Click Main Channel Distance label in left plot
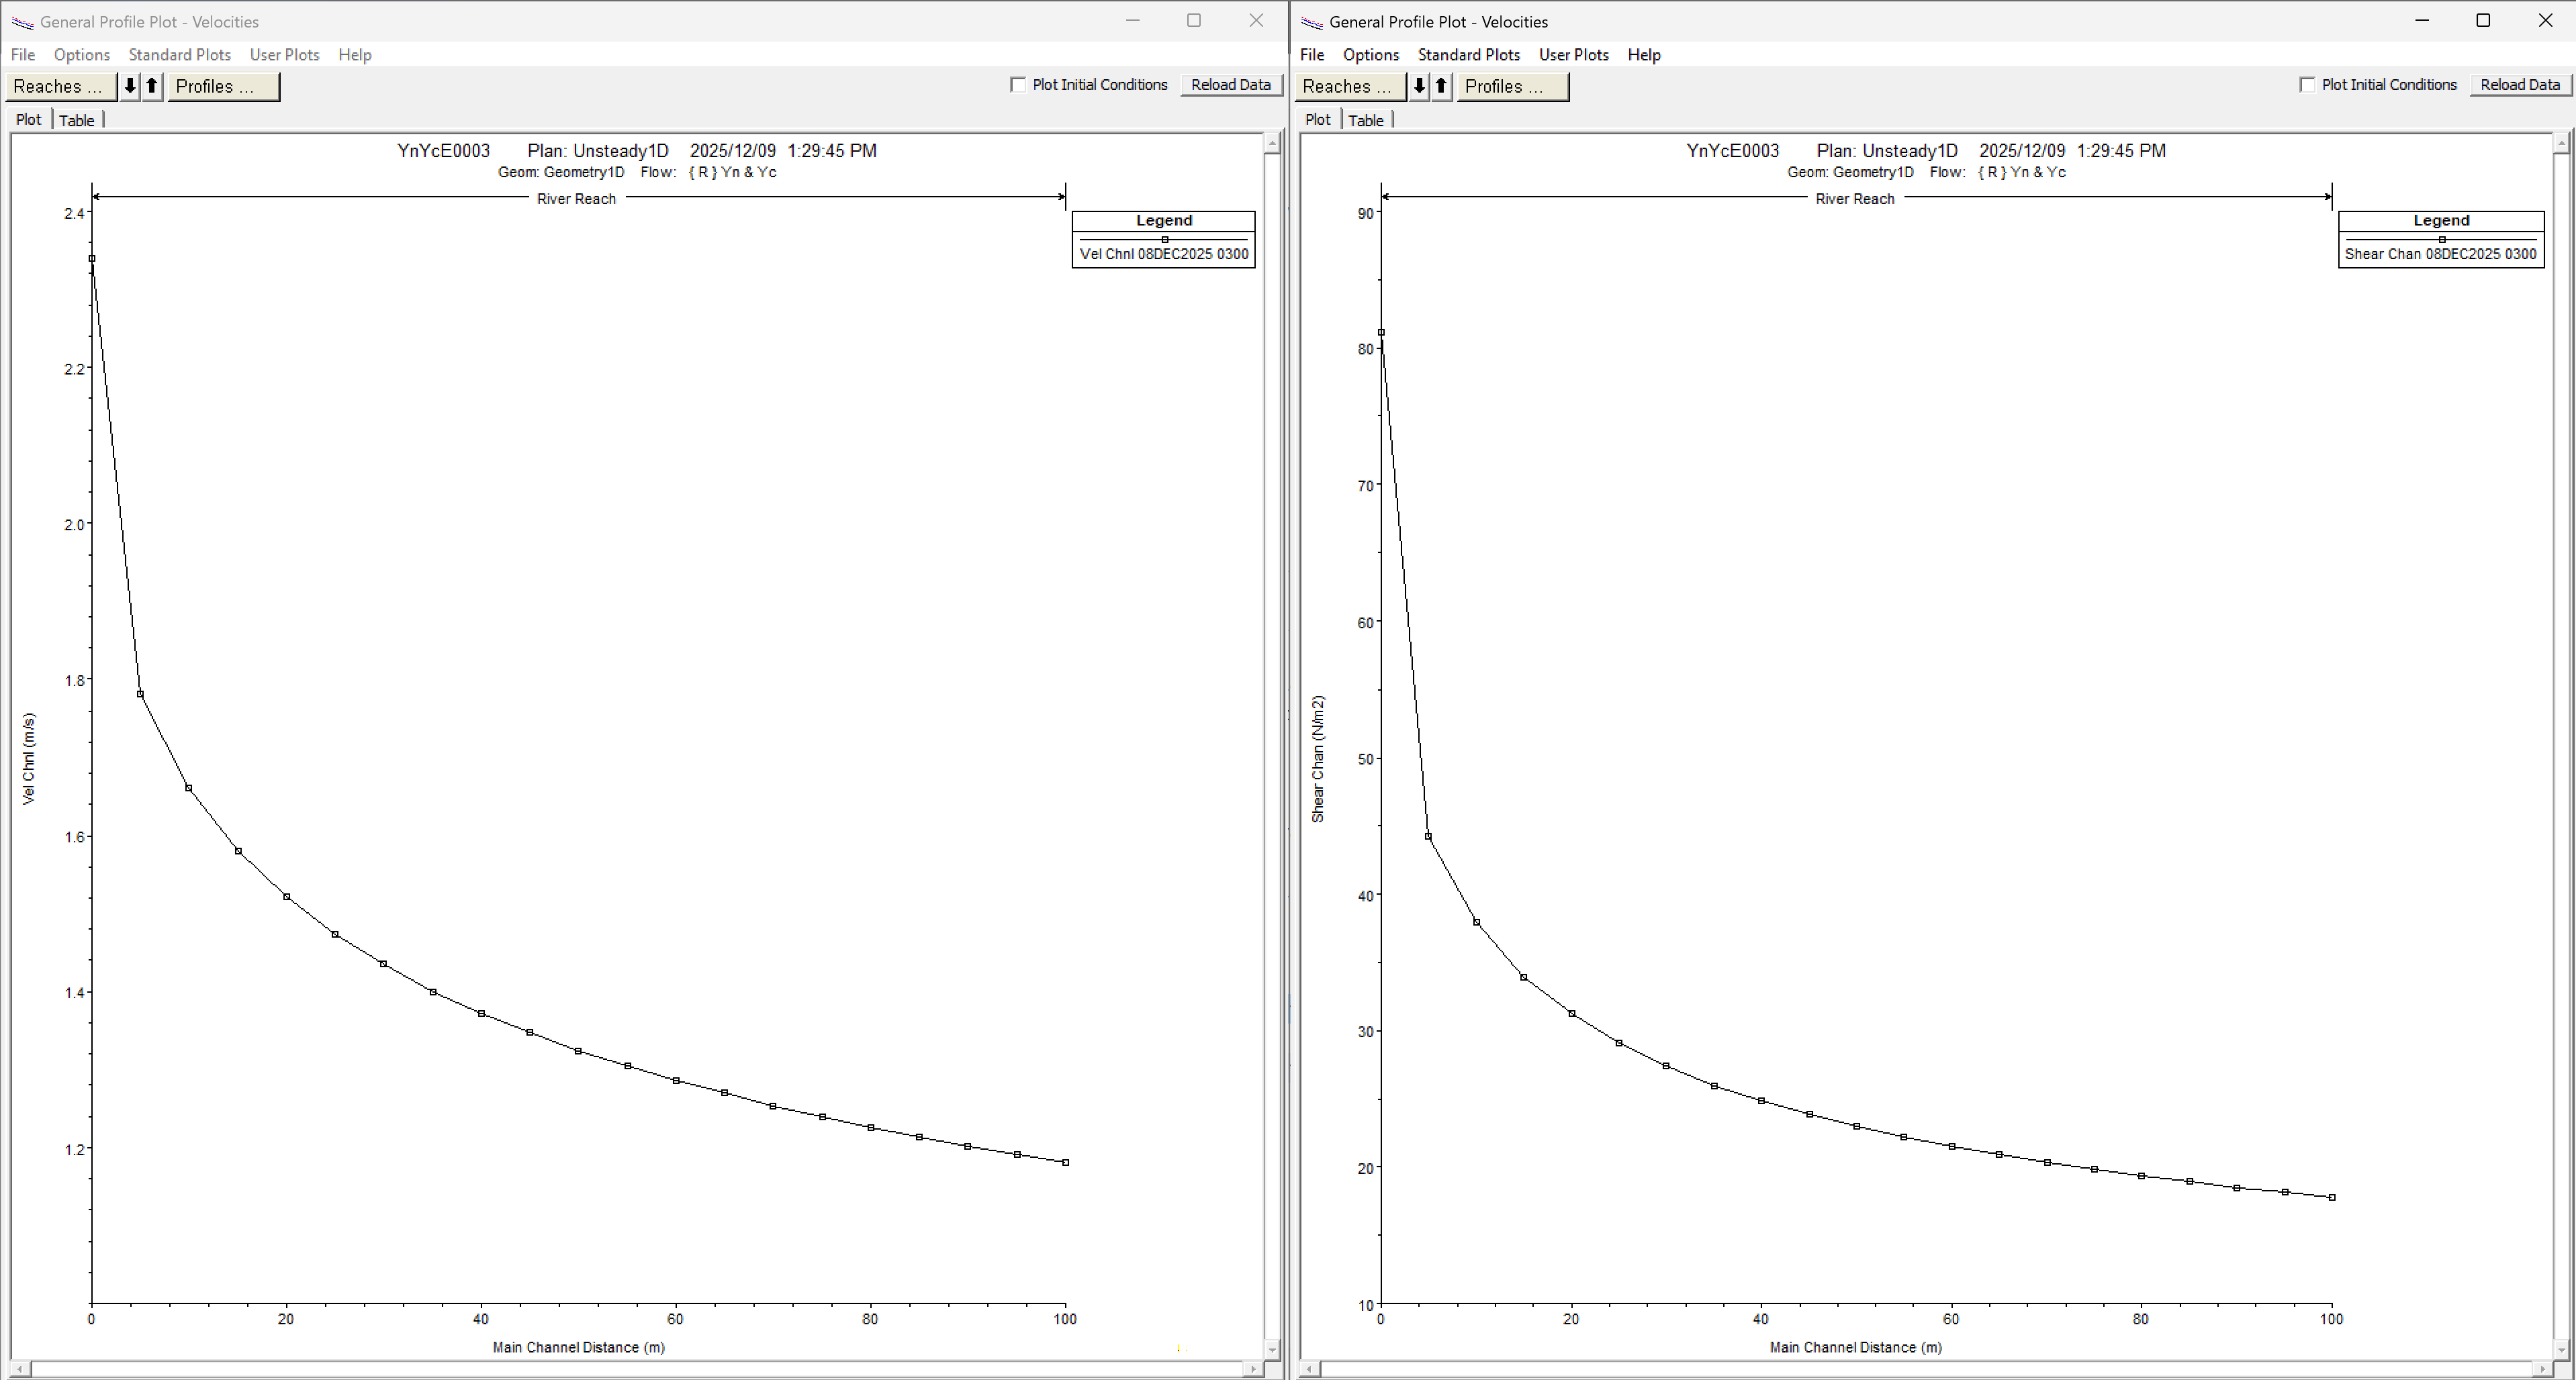The height and width of the screenshot is (1380, 2576). tap(578, 1347)
